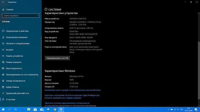
Task: Open Прочтите условия лицензионного соглашения link
Action: coord(70,104)
